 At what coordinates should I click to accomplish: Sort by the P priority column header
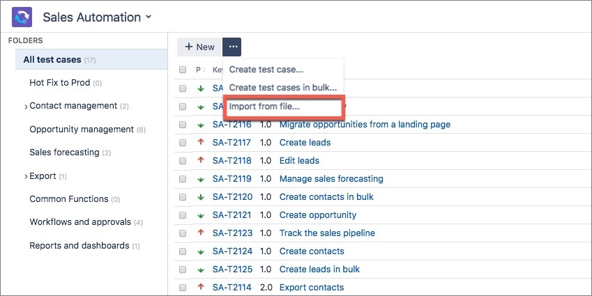198,70
